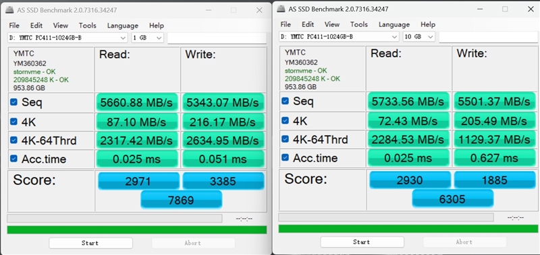
Task: Click the 209845248 K - OK text in right window
Action: tap(312, 79)
